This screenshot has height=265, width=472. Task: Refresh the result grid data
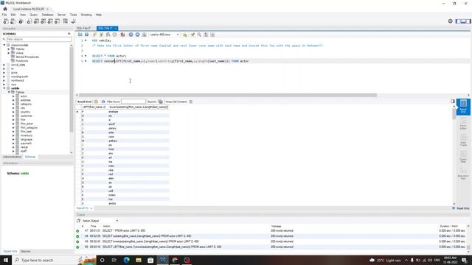pos(103,102)
